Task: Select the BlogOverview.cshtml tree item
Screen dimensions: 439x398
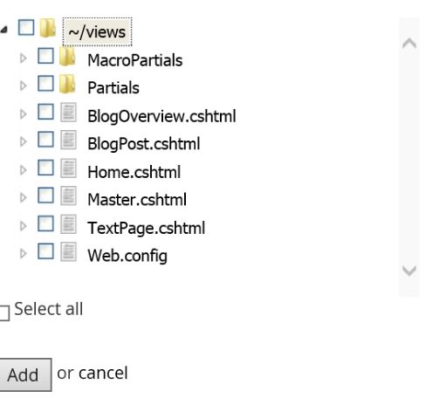Action: pos(161,116)
